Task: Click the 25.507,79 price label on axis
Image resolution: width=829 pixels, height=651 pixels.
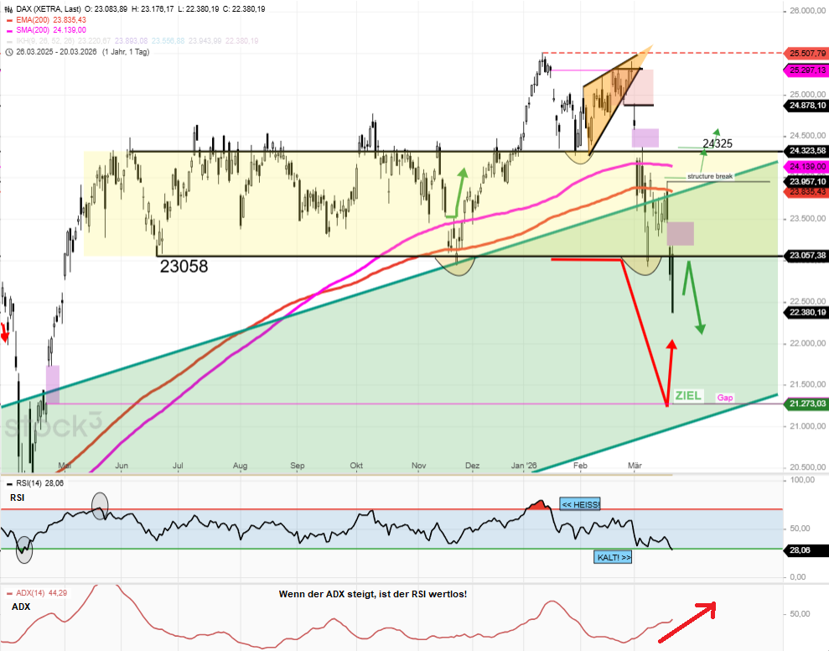Action: point(807,53)
